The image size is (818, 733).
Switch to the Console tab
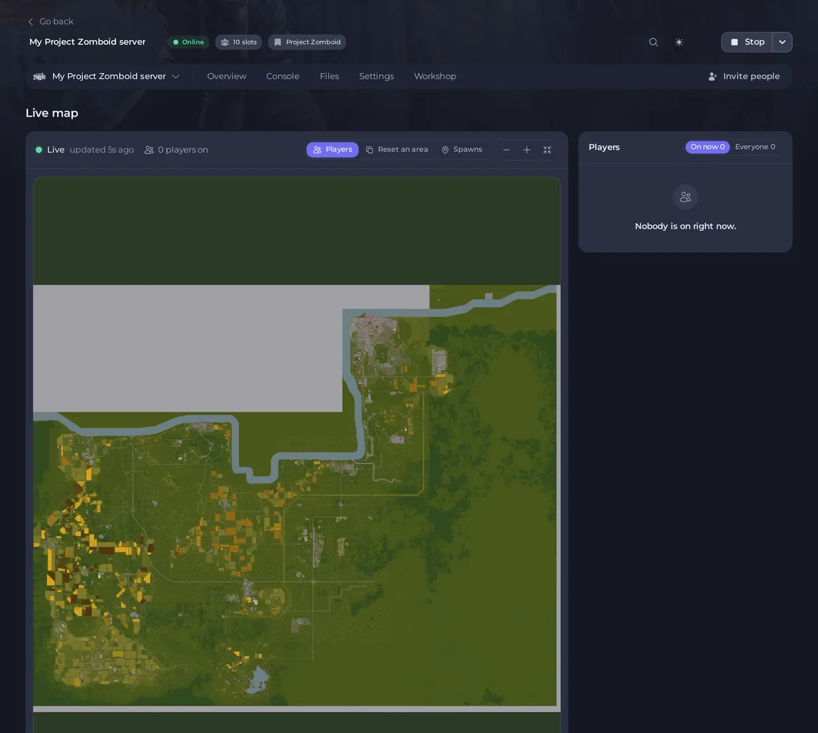coord(283,76)
